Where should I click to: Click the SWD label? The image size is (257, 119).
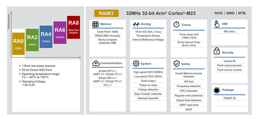[230, 13]
